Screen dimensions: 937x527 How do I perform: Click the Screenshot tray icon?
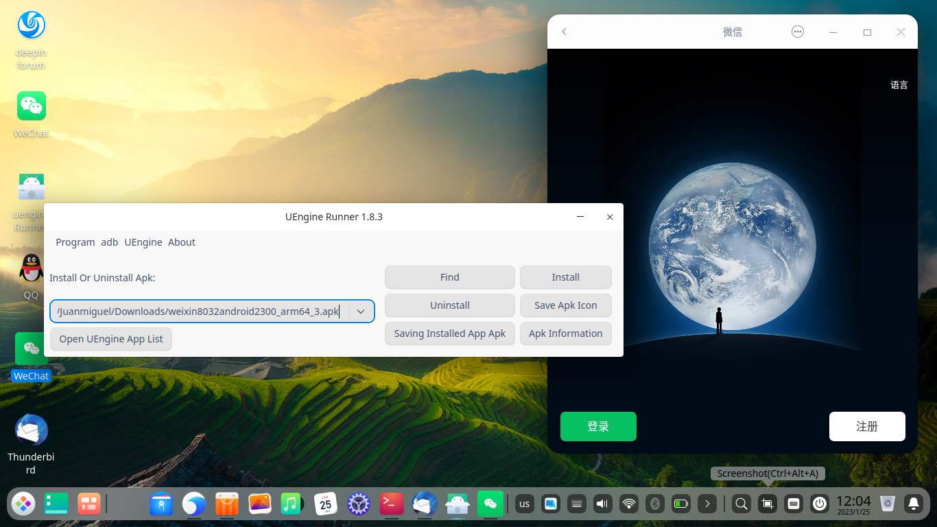(768, 504)
